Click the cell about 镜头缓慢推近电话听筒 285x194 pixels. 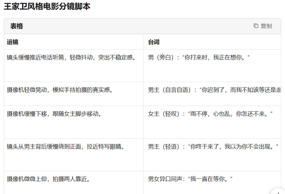click(71, 58)
